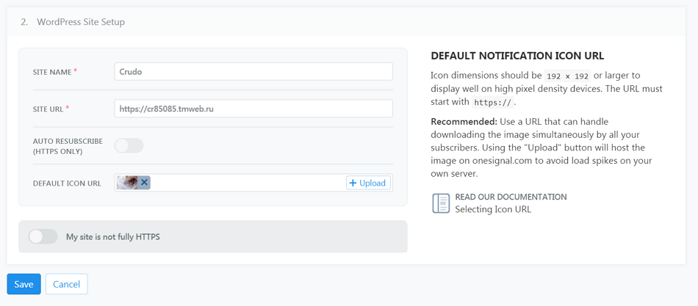Save the WordPress site setup
The height and width of the screenshot is (306, 698).
pos(24,284)
